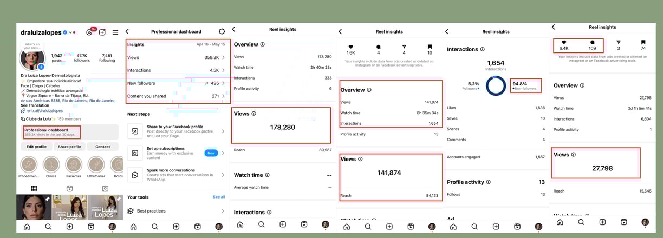663x238 pixels.
Task: Tap share icon showing 3 in 27,798 screen
Action: click(618, 42)
